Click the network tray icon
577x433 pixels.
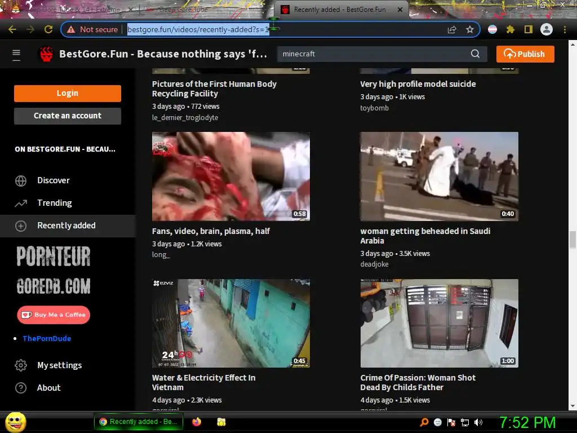[x=465, y=422]
